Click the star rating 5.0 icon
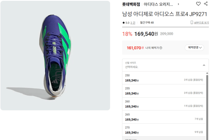This screenshot has height=140, width=216. 123,23
